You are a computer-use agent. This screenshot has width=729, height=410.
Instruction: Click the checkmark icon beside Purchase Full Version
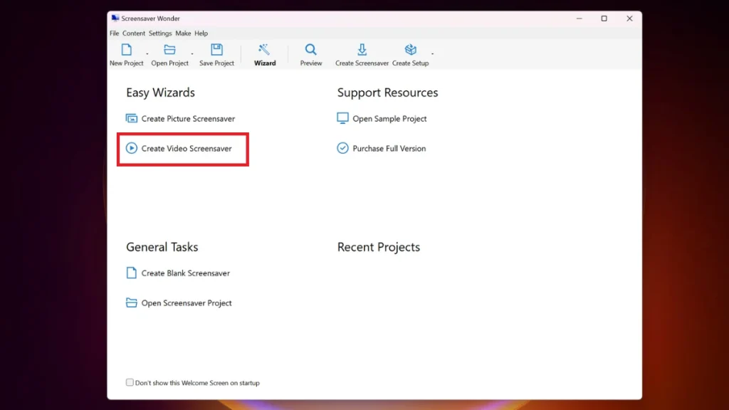(342, 148)
